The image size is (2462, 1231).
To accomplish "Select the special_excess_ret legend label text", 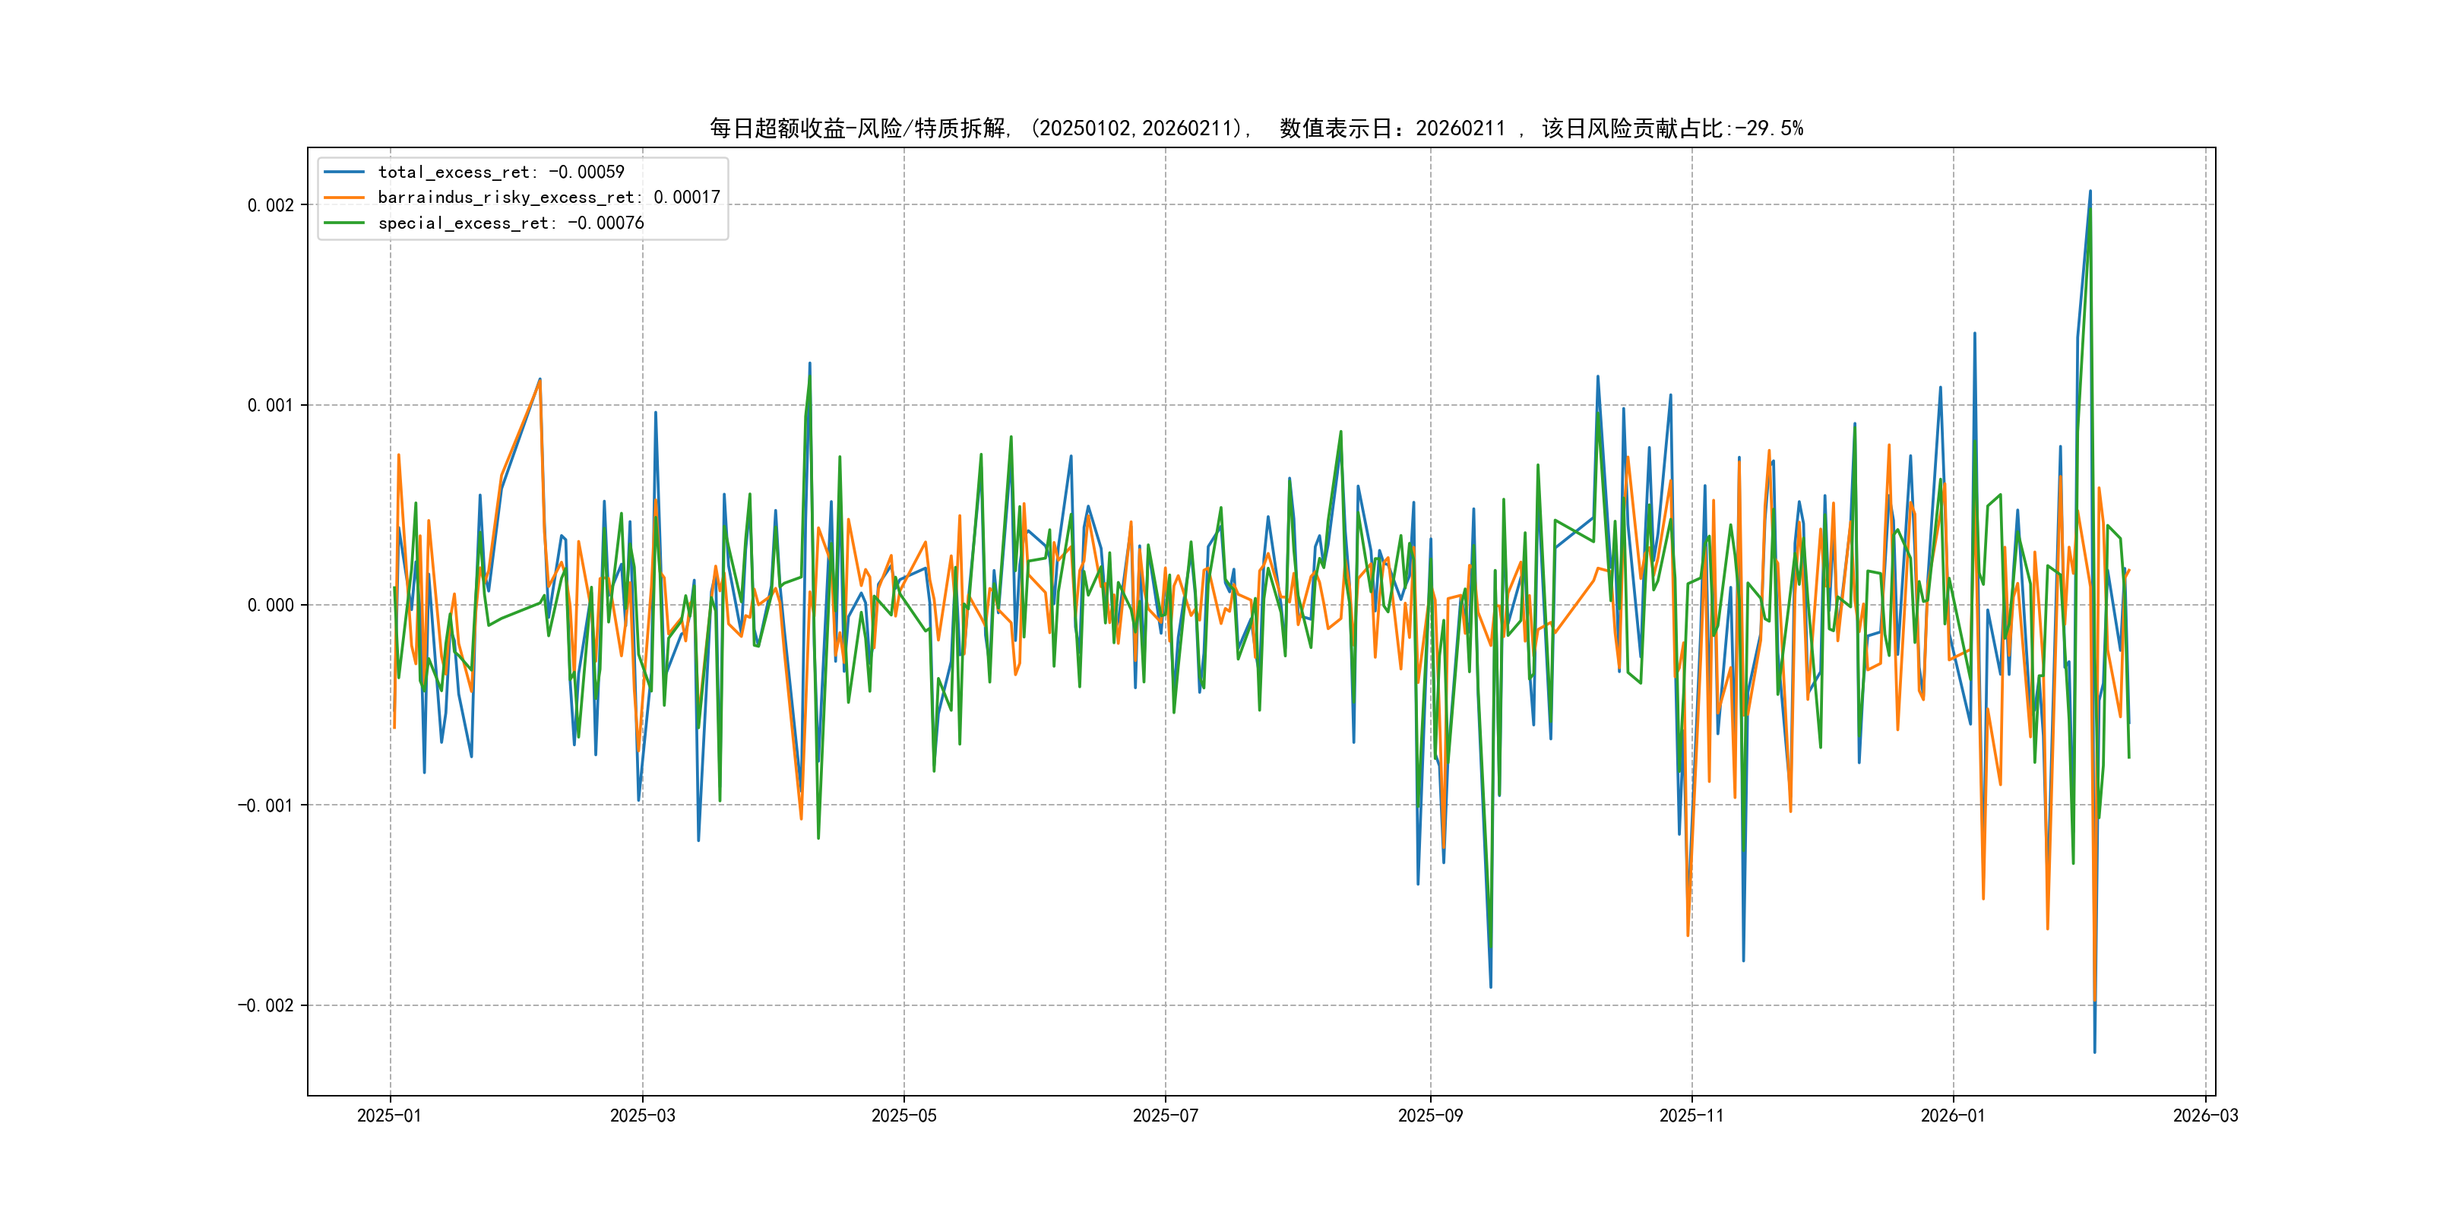I will [511, 223].
